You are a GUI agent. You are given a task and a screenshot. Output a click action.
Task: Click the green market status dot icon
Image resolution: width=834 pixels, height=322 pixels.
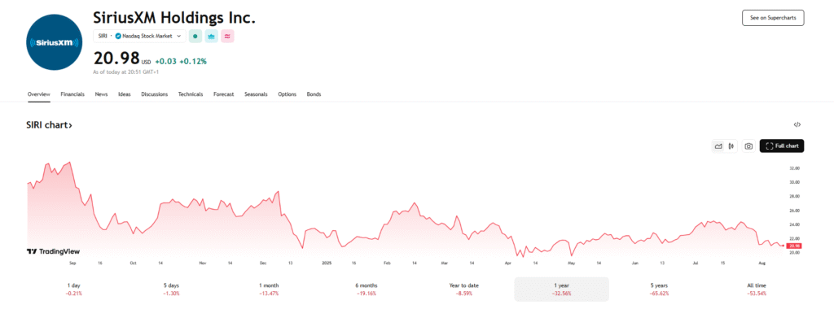[195, 36]
